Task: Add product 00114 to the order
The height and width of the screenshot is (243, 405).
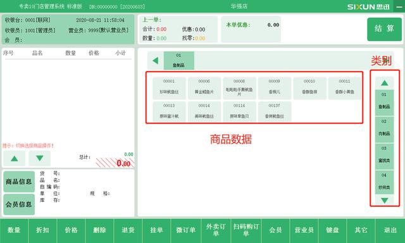Action: coord(239,111)
